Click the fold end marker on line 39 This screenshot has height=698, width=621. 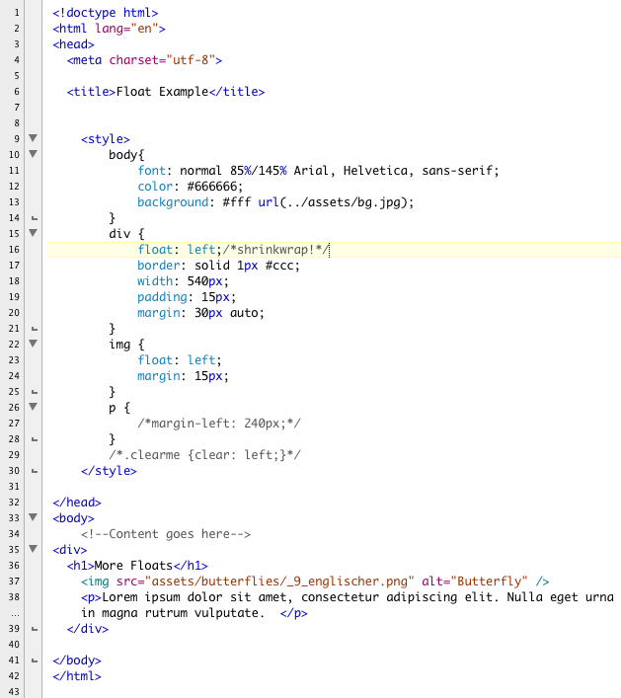click(33, 629)
